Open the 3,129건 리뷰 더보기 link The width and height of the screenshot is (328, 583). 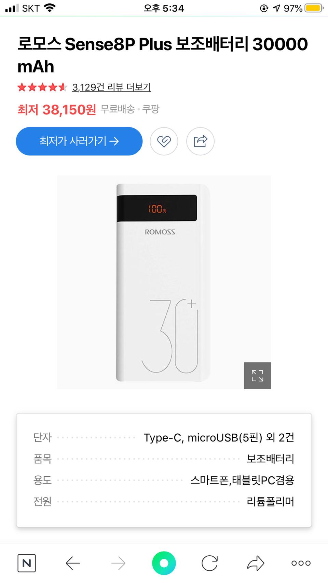point(111,87)
